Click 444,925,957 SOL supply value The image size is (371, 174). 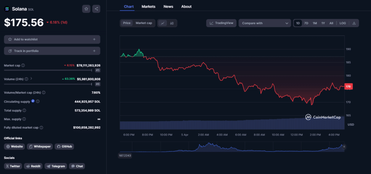coord(87,101)
